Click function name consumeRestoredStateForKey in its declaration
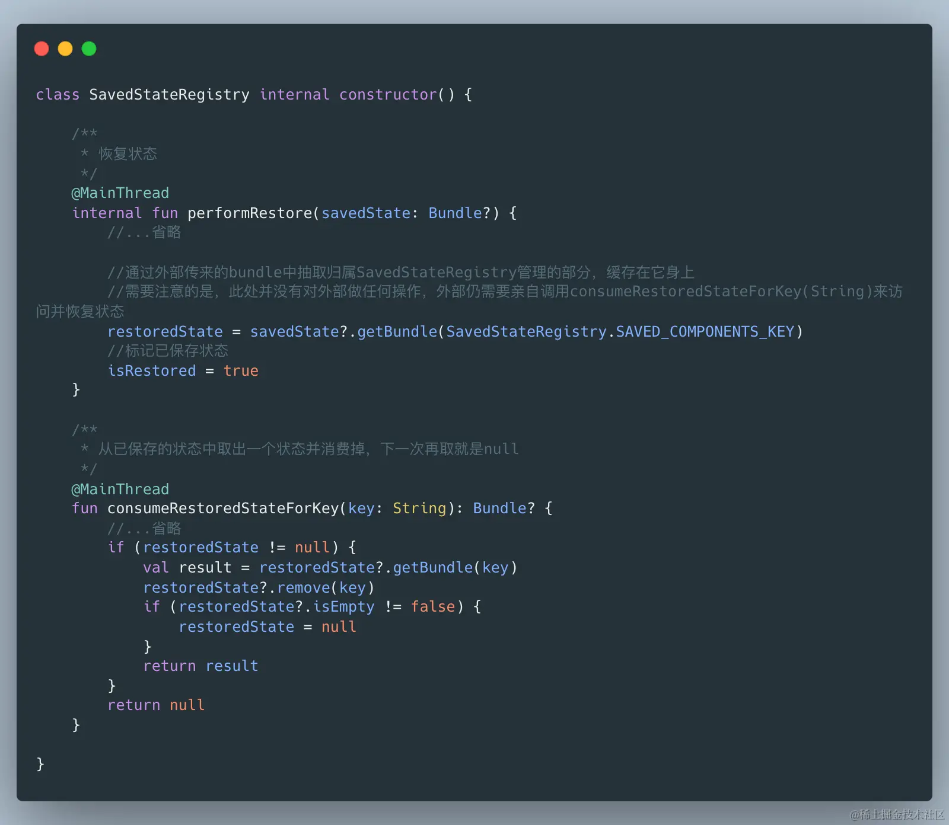The image size is (949, 825). click(223, 509)
